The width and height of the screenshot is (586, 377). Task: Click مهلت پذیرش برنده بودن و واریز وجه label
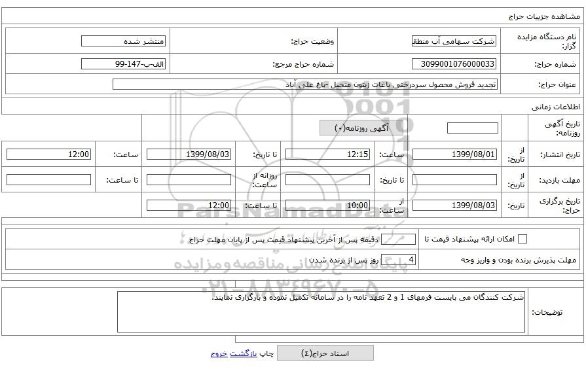(x=519, y=260)
